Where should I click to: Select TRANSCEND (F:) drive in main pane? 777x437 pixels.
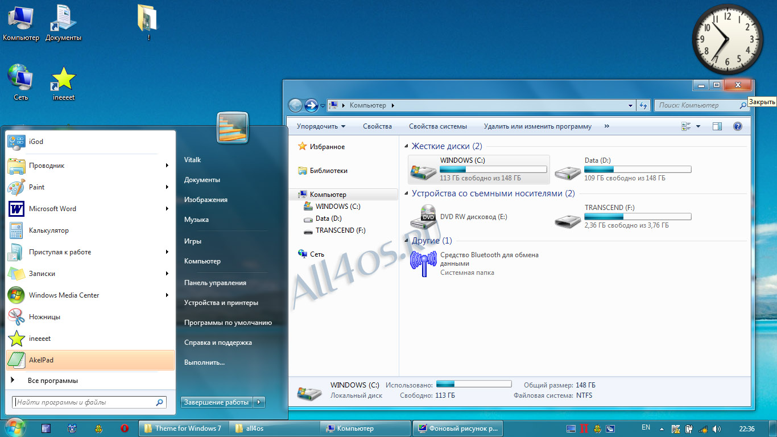point(623,217)
